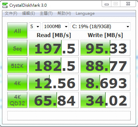Click the disabled maximize window button
The width and height of the screenshot is (138, 127).
[116, 4]
